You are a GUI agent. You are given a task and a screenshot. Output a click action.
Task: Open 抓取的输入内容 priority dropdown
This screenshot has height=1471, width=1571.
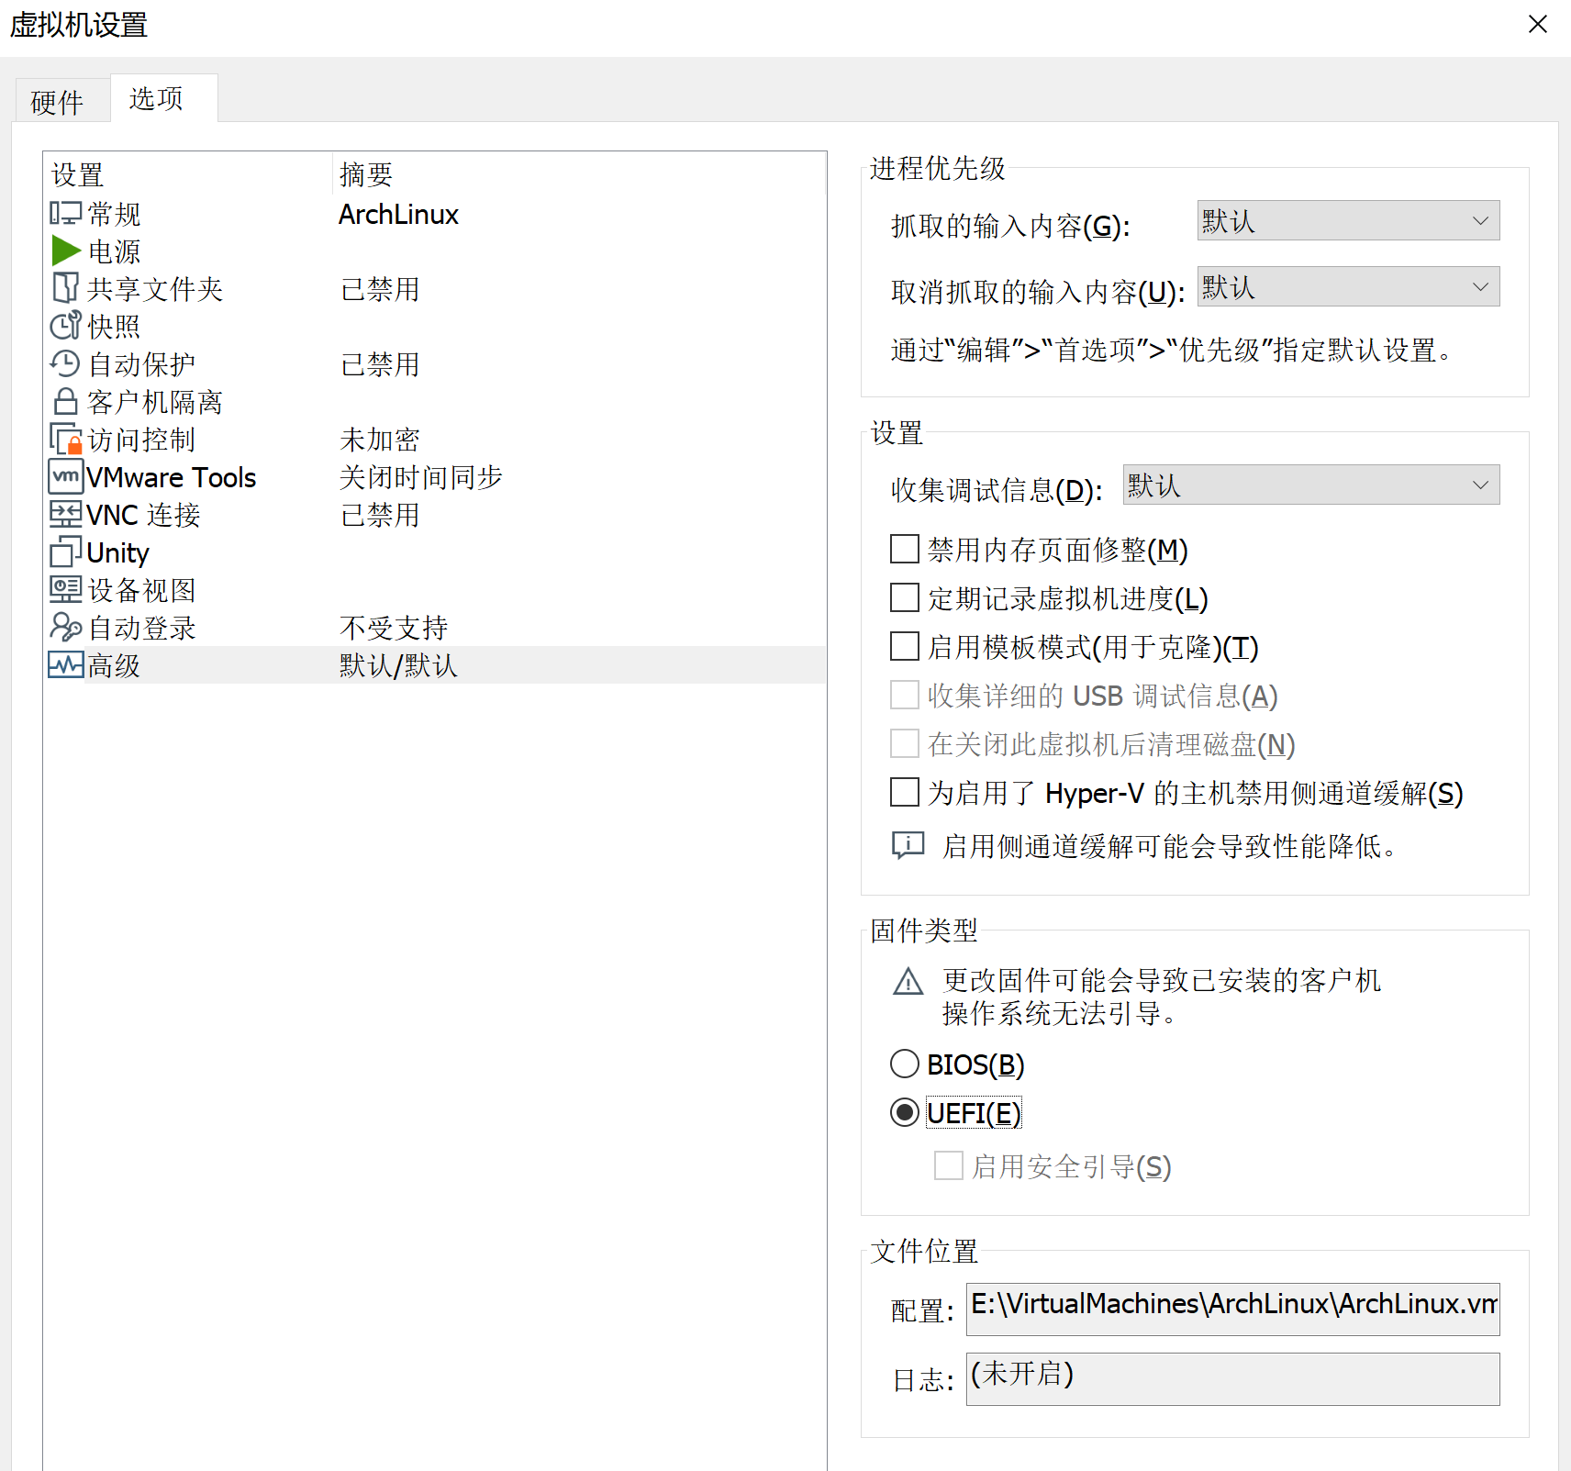click(1347, 221)
